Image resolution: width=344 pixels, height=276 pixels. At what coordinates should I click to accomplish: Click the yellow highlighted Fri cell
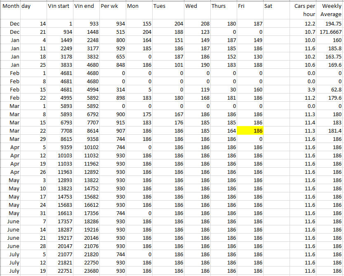pos(250,131)
